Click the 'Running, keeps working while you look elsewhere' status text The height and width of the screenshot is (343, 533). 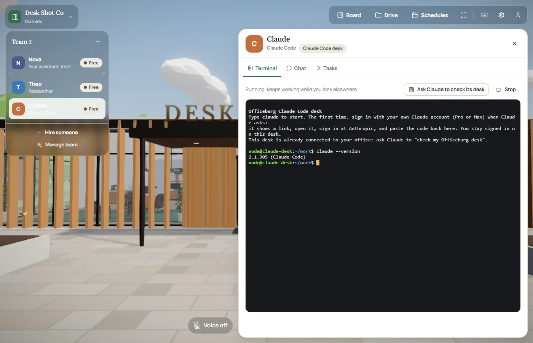click(301, 90)
